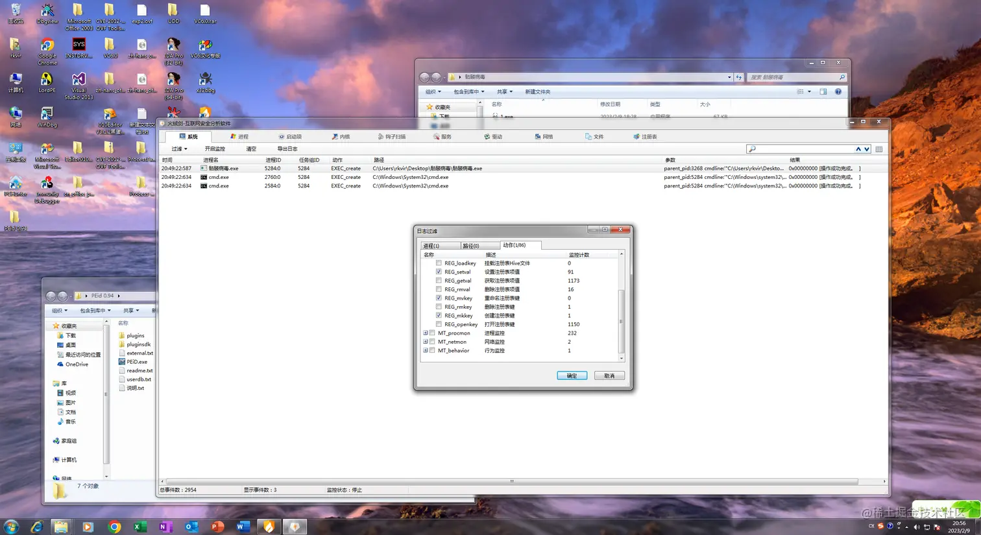Enable the REG_rmval checkbox

(x=439, y=289)
